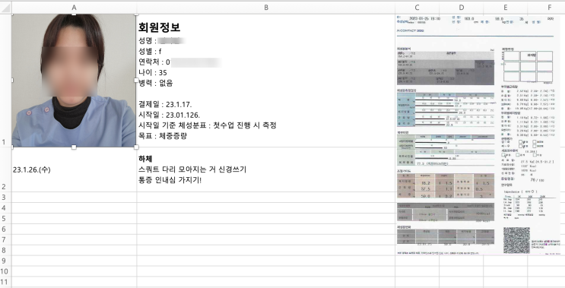Click the 목표 : 체중증량 line

click(x=163, y=136)
